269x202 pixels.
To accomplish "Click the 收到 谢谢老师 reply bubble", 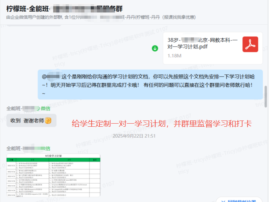I will (x=31, y=120).
